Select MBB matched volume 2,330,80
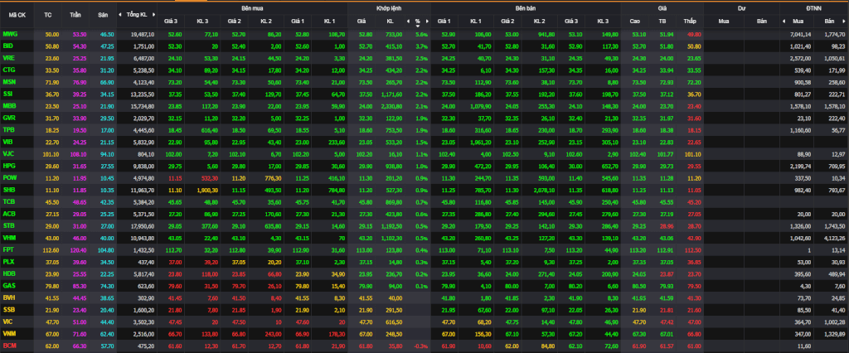The height and width of the screenshot is (353, 849). click(x=391, y=105)
